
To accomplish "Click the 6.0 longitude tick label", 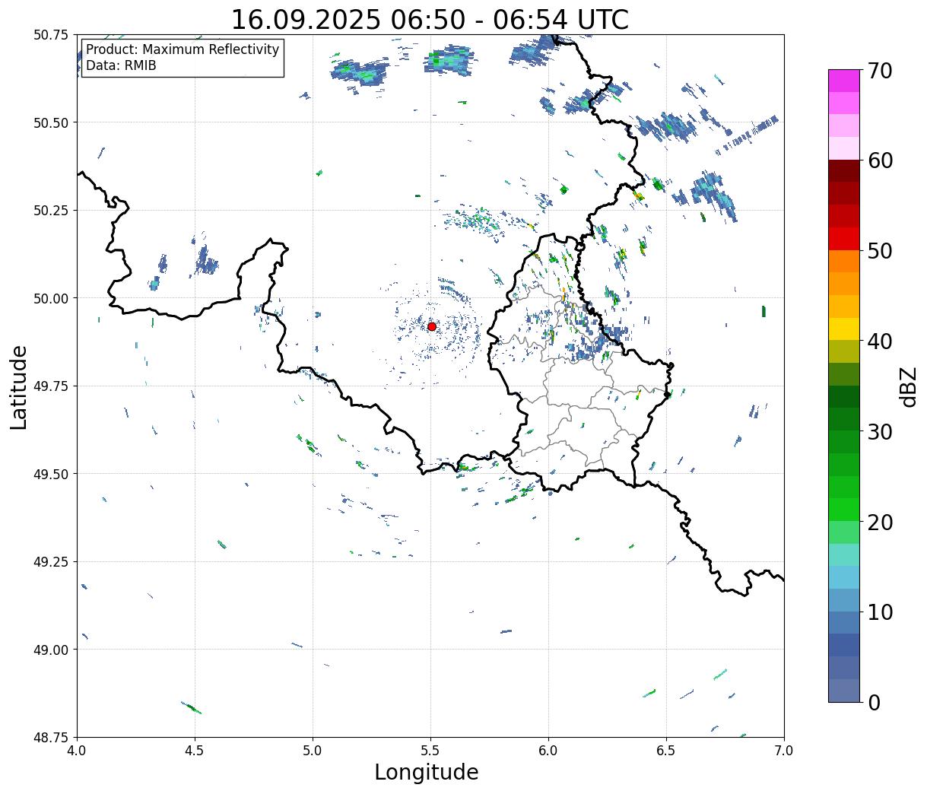I will 548,751.
